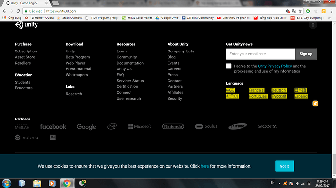Switch language to Русский
This screenshot has width=336, height=188.
click(x=279, y=96)
